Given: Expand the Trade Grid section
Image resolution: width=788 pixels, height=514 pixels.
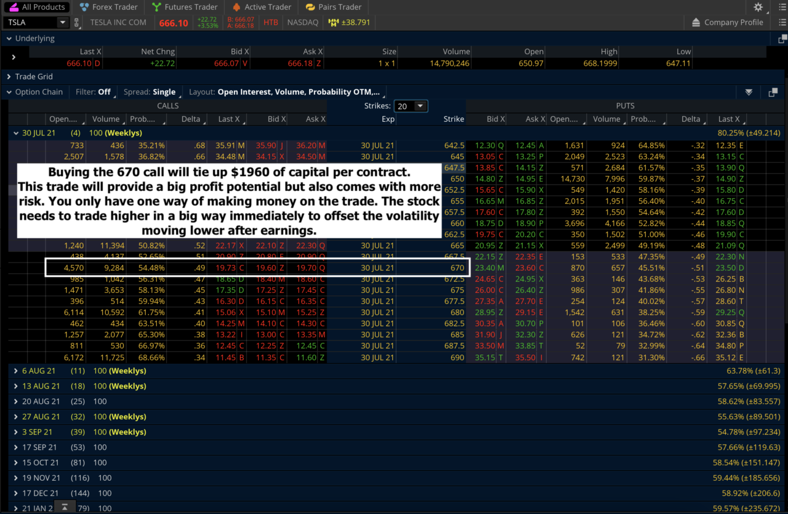Looking at the screenshot, I should [x=9, y=77].
